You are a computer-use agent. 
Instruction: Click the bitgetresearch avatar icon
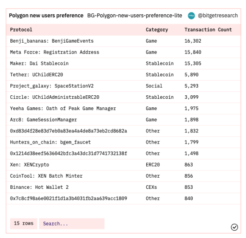[191, 16]
